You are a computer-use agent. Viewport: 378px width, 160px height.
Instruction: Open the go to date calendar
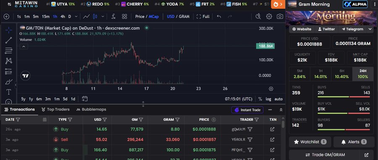tap(84, 99)
